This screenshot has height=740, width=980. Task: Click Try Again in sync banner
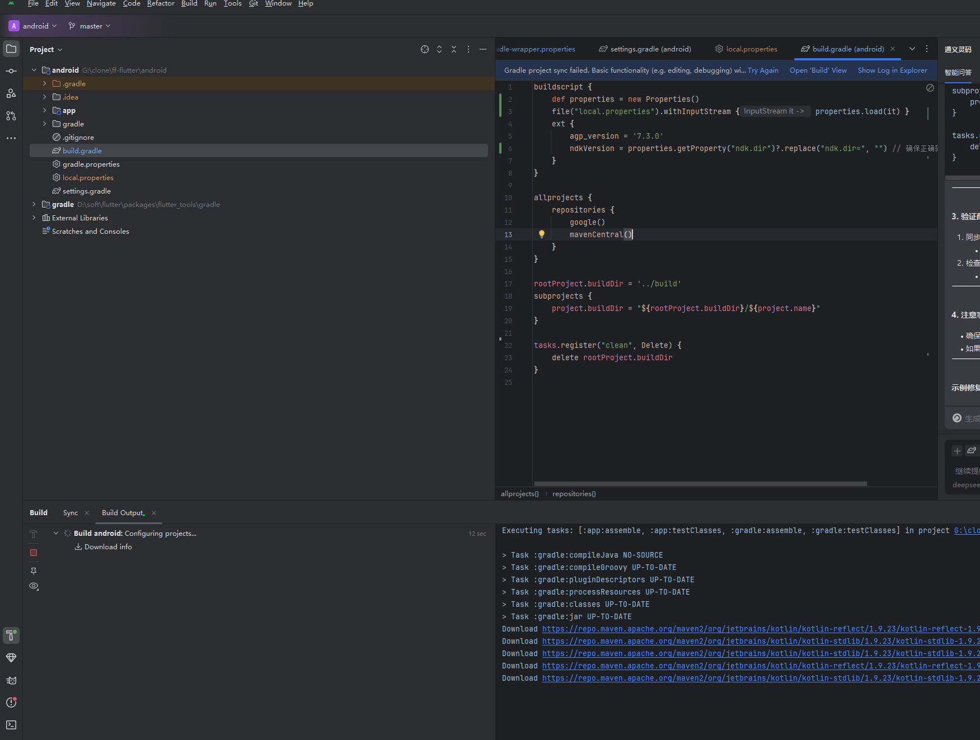[763, 70]
